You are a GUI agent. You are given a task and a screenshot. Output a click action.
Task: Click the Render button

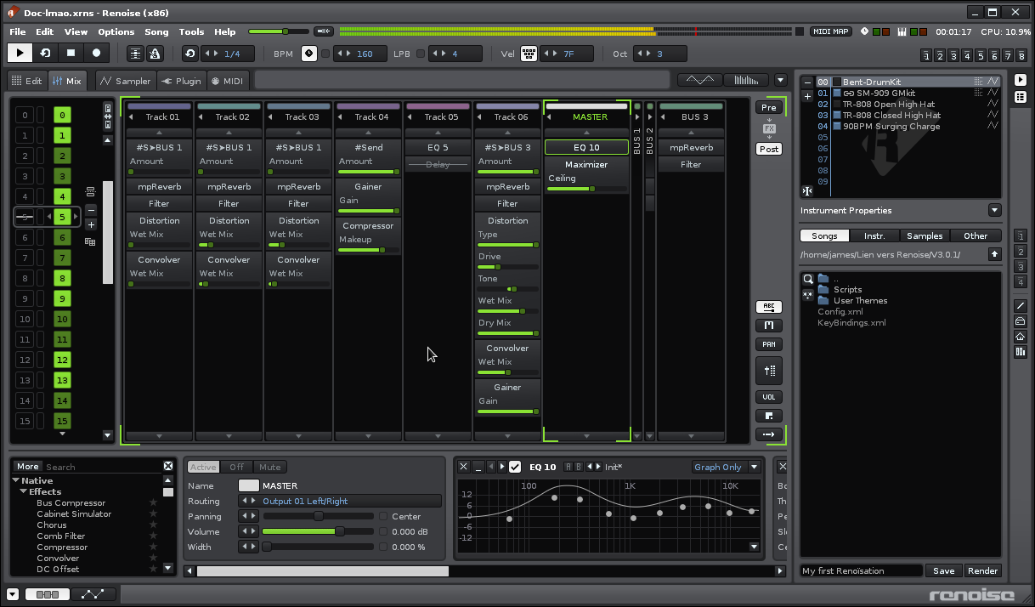(982, 570)
